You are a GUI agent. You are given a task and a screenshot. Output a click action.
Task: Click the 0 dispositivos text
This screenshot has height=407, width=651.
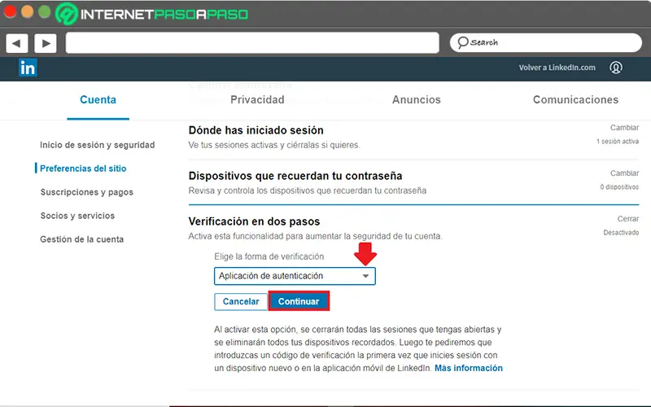pyautogui.click(x=619, y=187)
